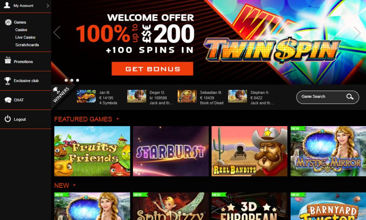Click the GET BONUS button
This screenshot has width=366, height=220.
(x=152, y=69)
